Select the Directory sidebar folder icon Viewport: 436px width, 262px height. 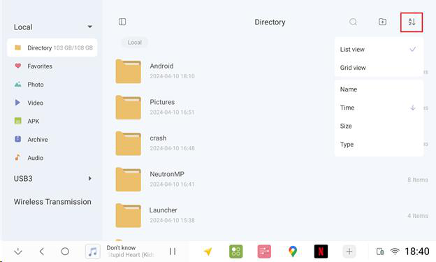(x=17, y=48)
